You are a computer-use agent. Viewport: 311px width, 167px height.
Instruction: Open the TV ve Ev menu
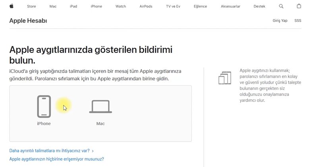pos(173,6)
